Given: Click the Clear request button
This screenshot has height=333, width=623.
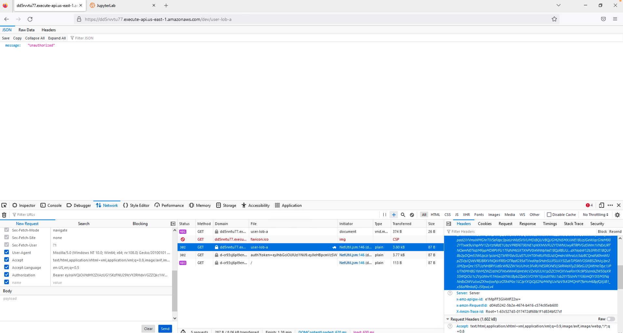Looking at the screenshot, I should click(x=148, y=329).
